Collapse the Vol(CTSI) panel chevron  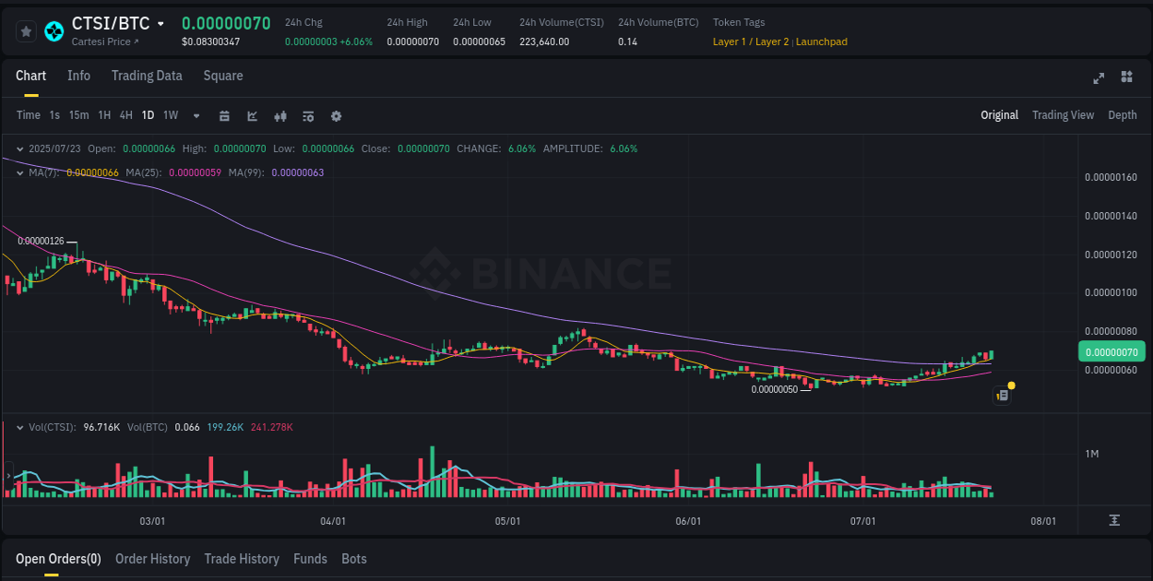click(x=19, y=428)
